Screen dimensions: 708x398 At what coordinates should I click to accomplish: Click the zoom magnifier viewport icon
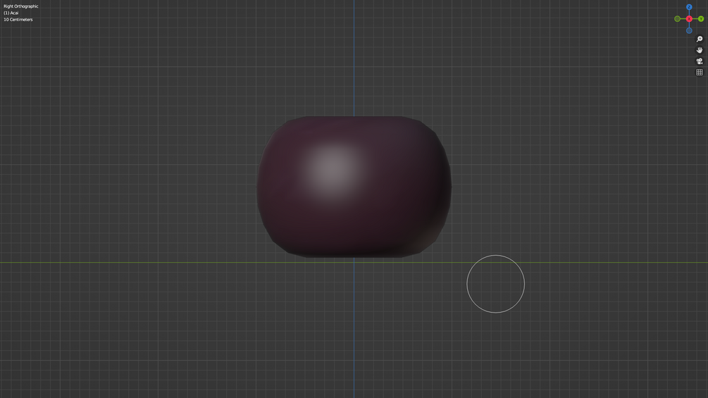(x=700, y=39)
